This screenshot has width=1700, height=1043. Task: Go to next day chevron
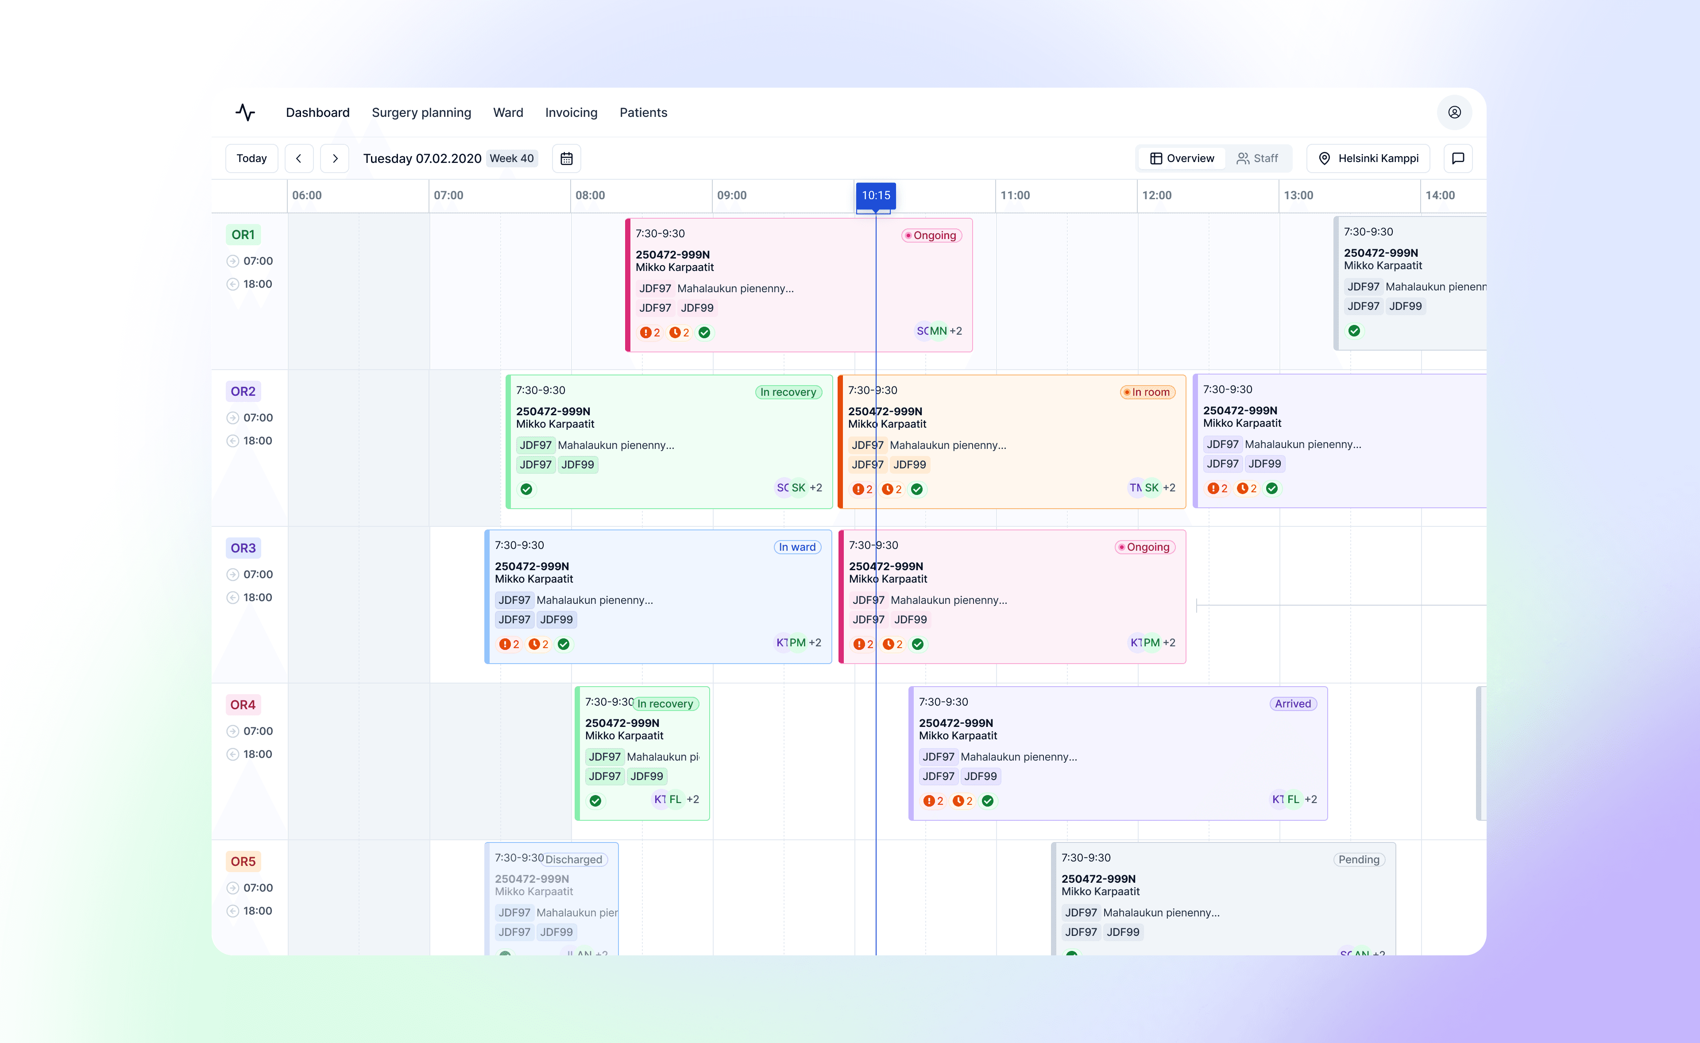[x=335, y=158]
